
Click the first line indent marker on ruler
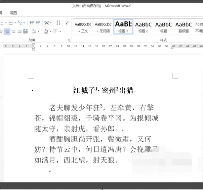point(33,45)
